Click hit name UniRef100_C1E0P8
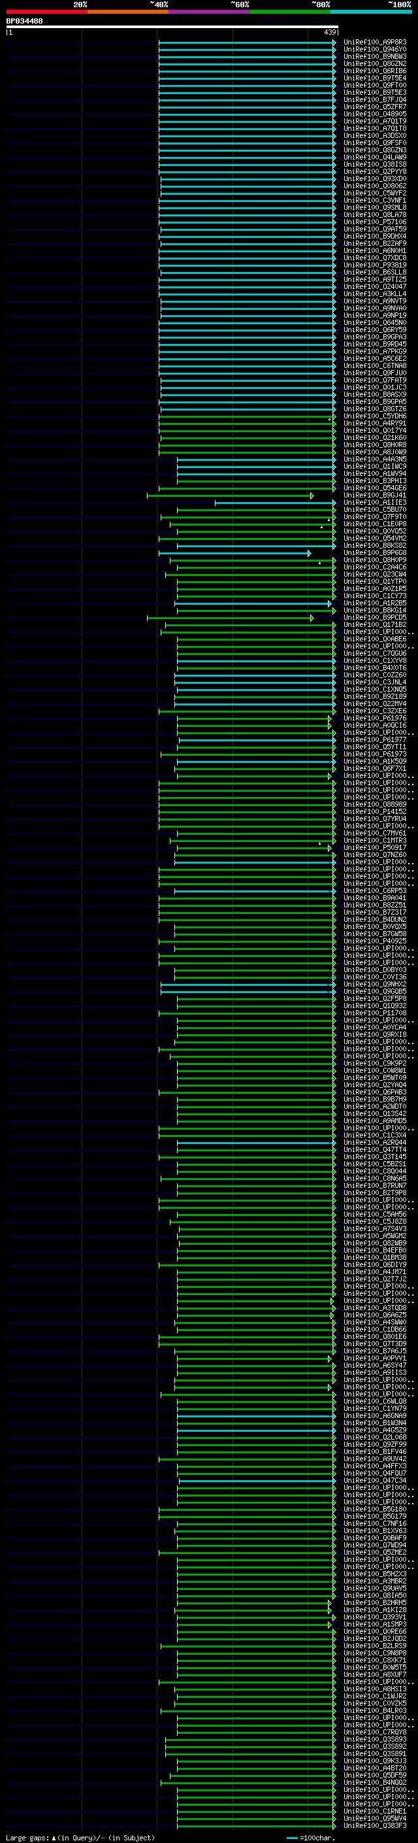The image size is (418, 1843). pos(374,524)
